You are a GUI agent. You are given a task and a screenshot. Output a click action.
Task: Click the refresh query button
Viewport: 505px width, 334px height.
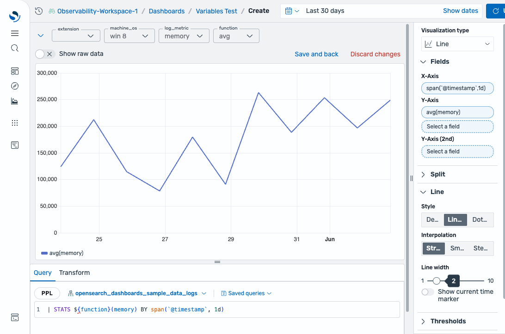click(496, 11)
